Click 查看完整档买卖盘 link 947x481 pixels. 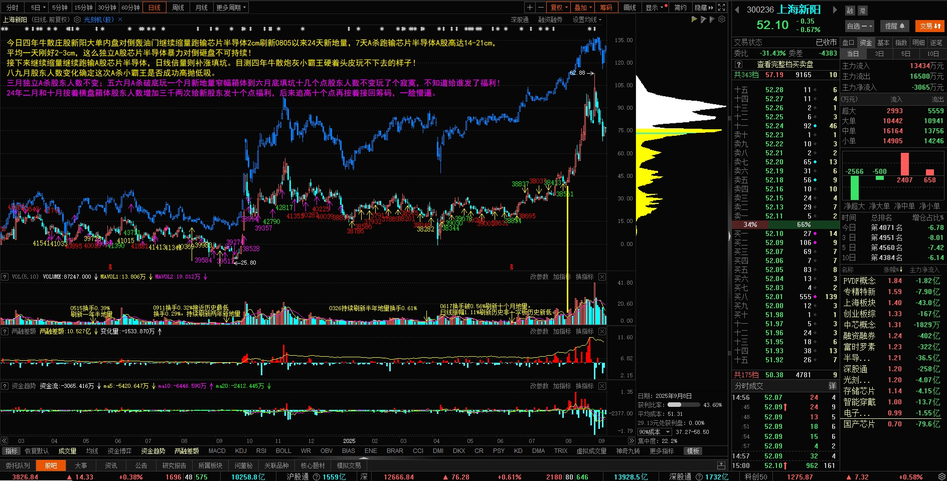785,65
